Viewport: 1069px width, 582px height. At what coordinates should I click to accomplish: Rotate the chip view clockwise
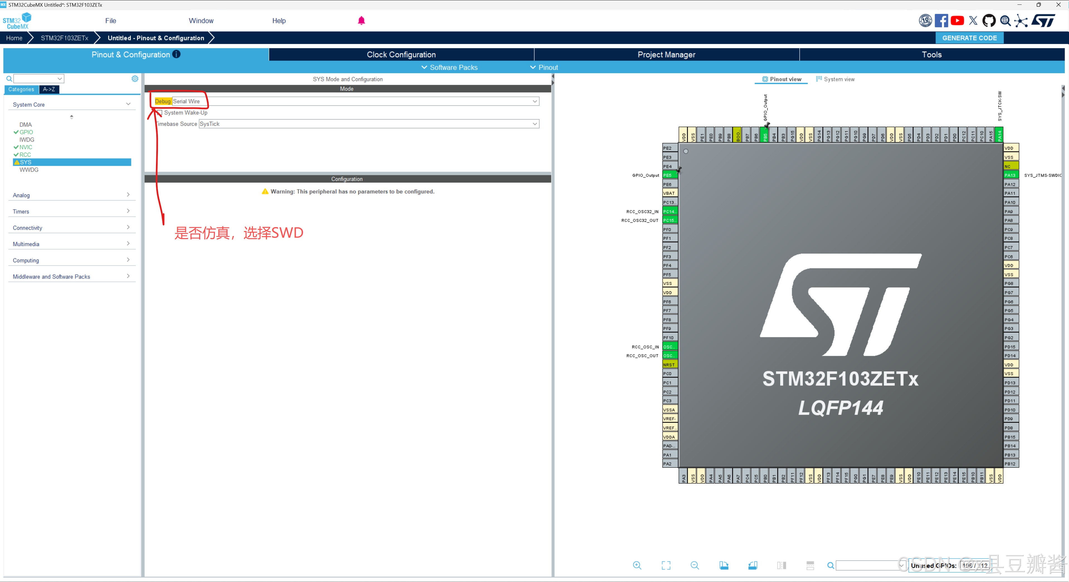[724, 565]
